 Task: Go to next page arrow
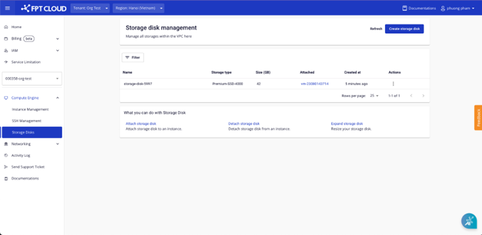pos(424,96)
